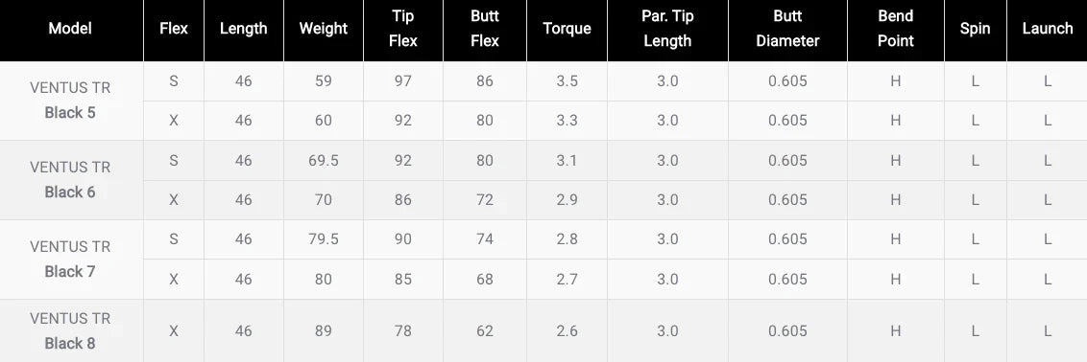Select the Flex column header
1087x362 pixels.
tap(173, 29)
